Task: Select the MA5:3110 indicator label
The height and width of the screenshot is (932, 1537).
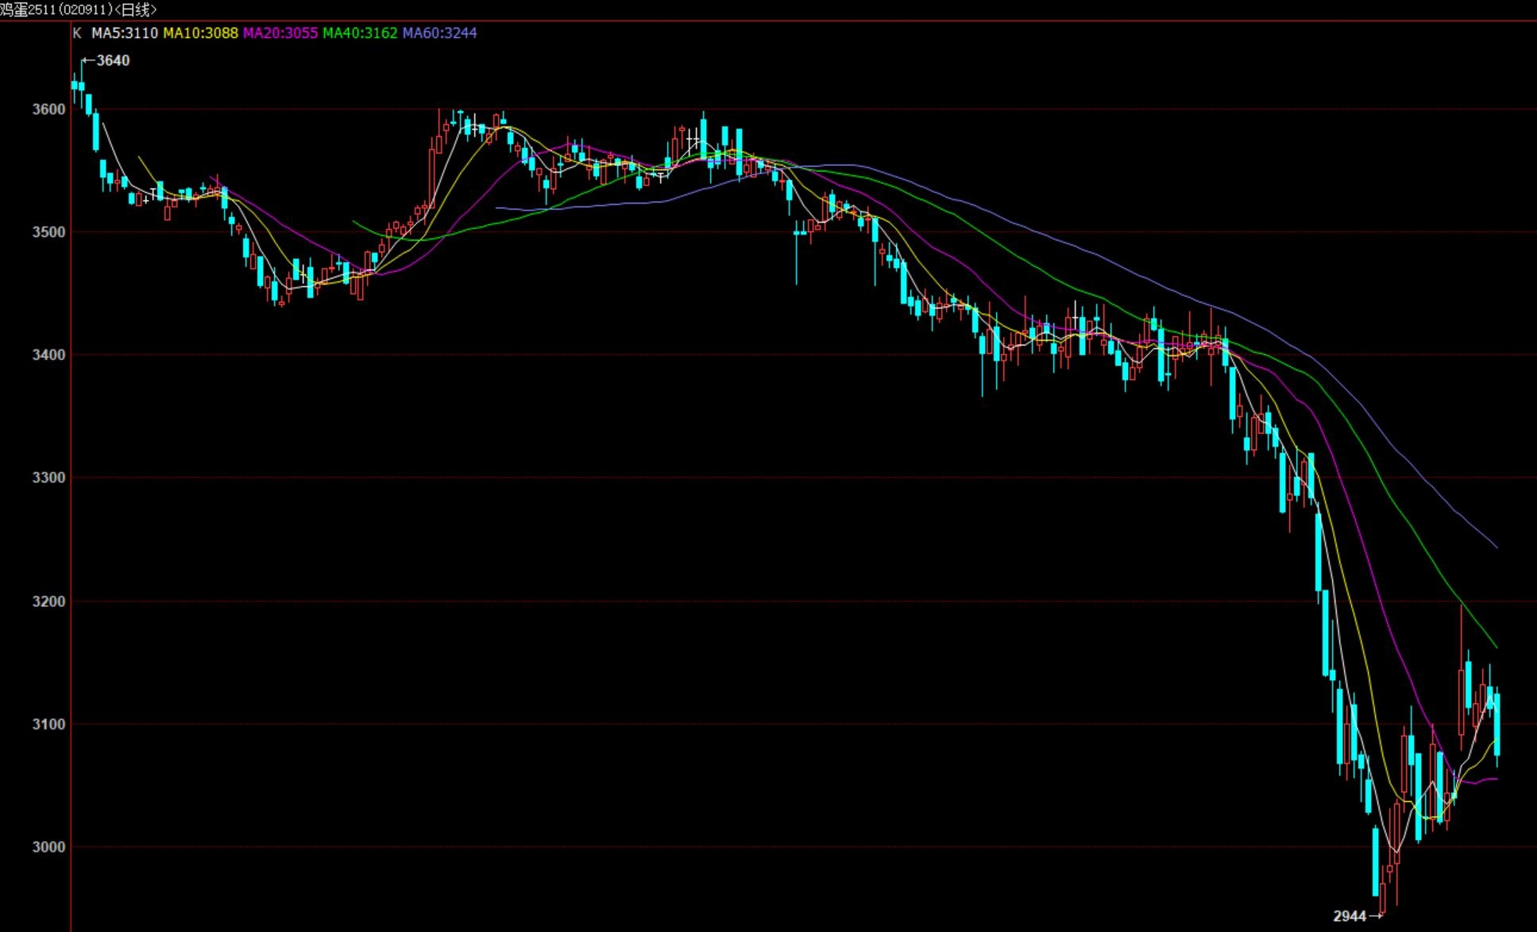Action: click(x=125, y=33)
